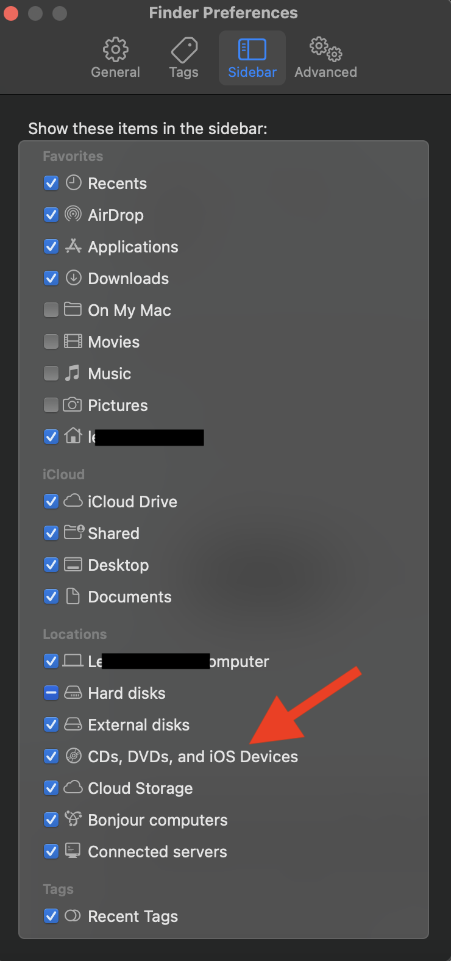Click the Applications icon in the list
This screenshot has height=961, width=451.
click(x=73, y=246)
